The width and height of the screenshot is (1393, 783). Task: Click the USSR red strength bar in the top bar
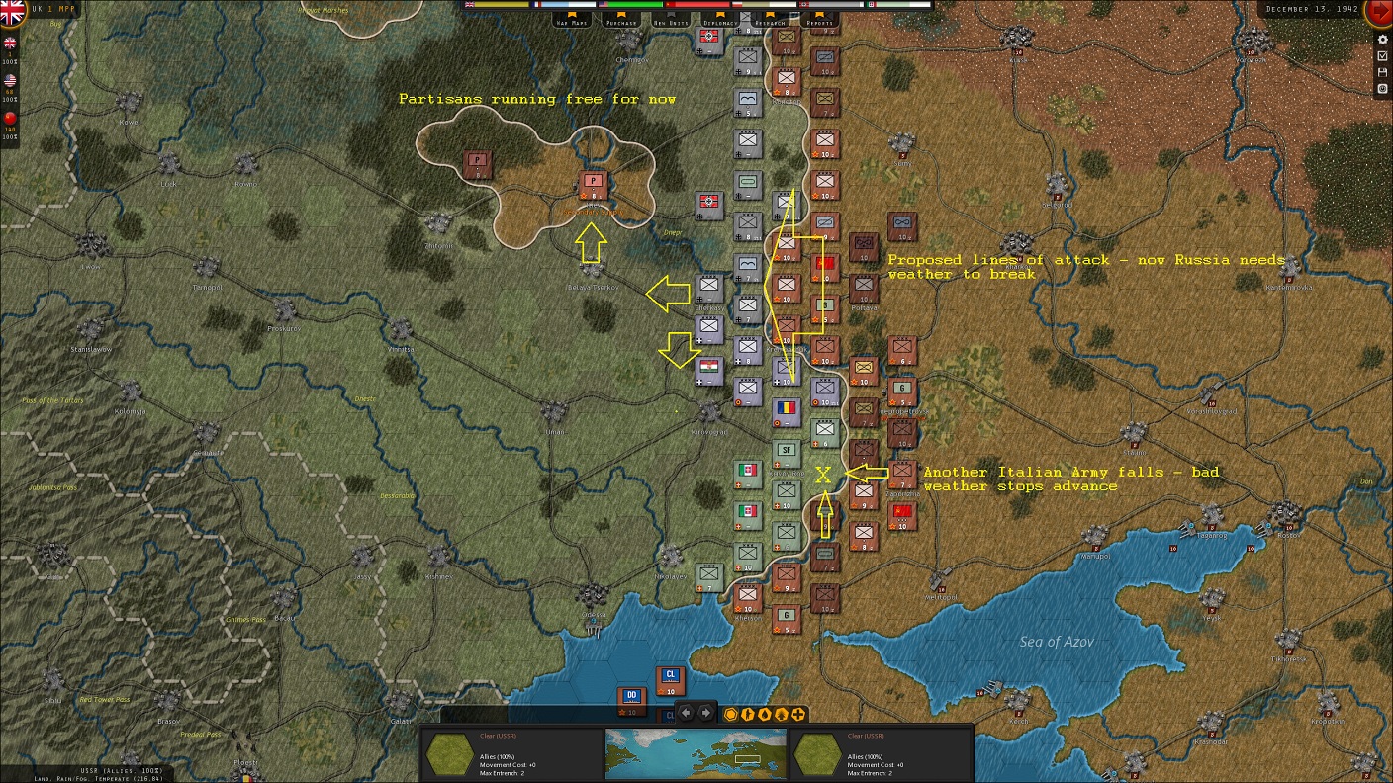coord(703,5)
